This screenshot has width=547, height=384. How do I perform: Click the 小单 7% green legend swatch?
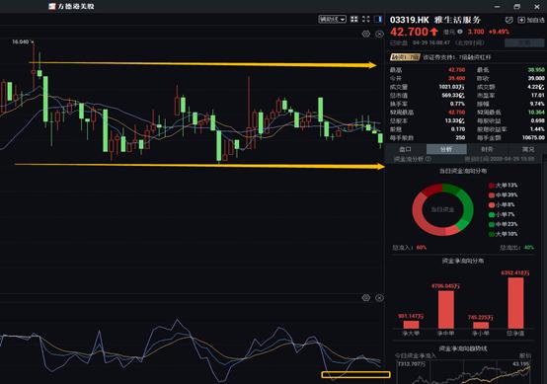point(492,214)
